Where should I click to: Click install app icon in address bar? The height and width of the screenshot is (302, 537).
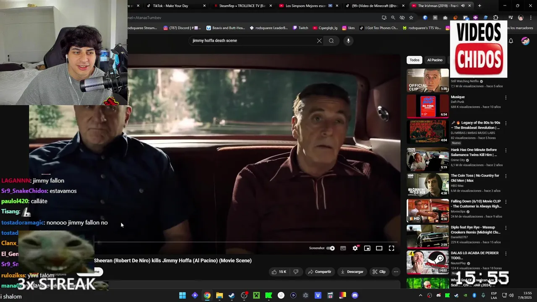pyautogui.click(x=384, y=18)
